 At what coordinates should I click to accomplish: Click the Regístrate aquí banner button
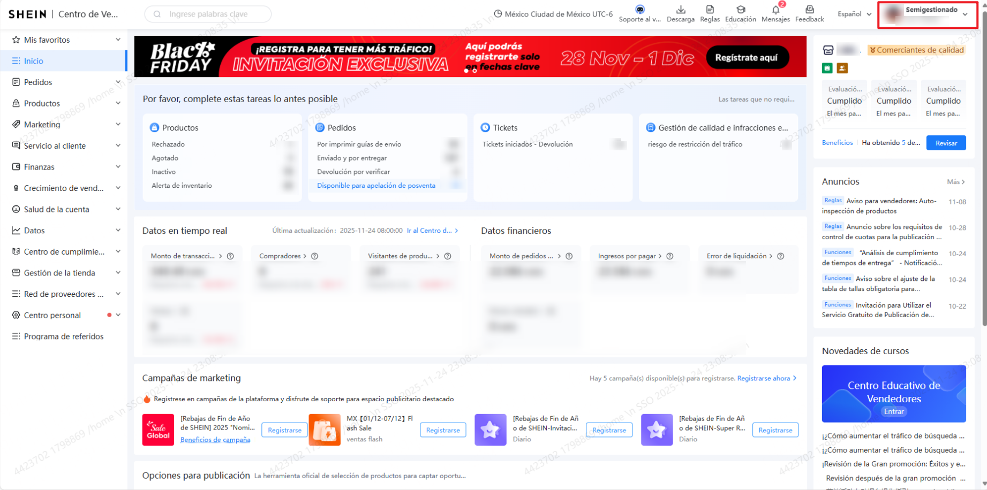[x=746, y=58]
